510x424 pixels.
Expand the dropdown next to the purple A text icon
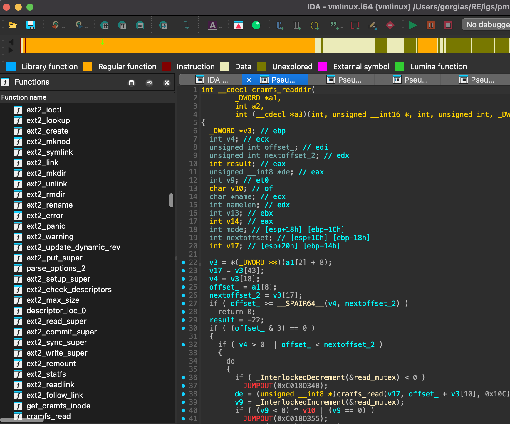(x=220, y=28)
